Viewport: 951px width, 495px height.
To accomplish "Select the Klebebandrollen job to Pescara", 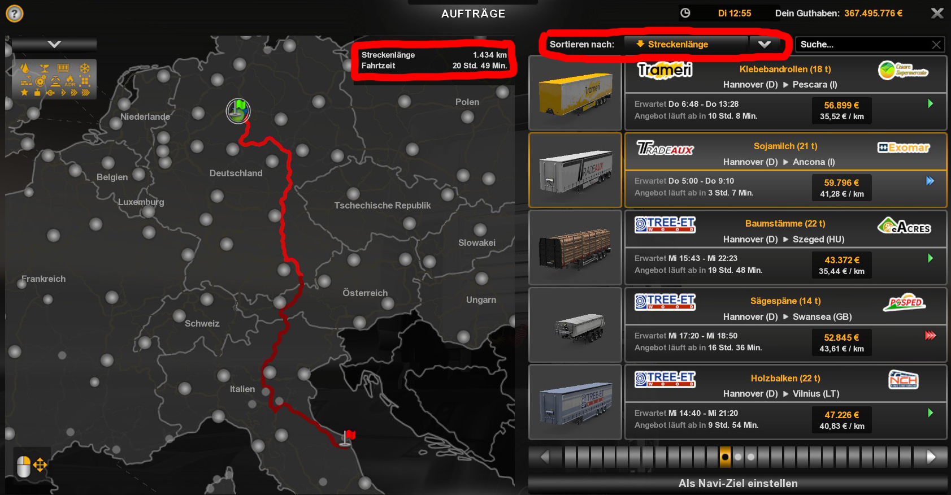I will 785,93.
